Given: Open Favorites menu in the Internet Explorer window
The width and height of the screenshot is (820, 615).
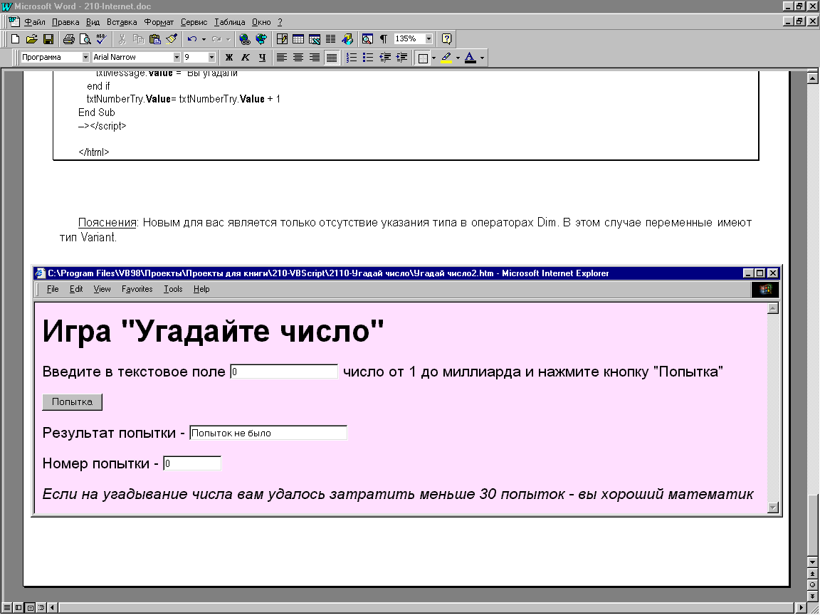Looking at the screenshot, I should coord(137,289).
